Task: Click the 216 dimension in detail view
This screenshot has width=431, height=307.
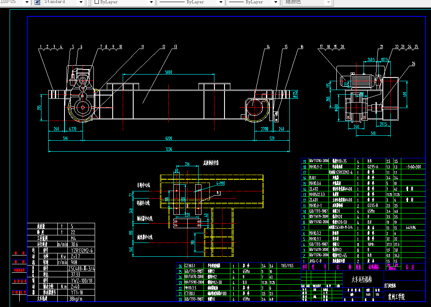Action: pos(187,164)
